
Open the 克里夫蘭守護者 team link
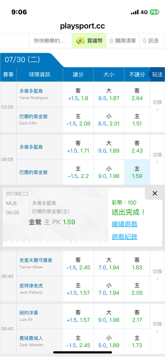36,260
